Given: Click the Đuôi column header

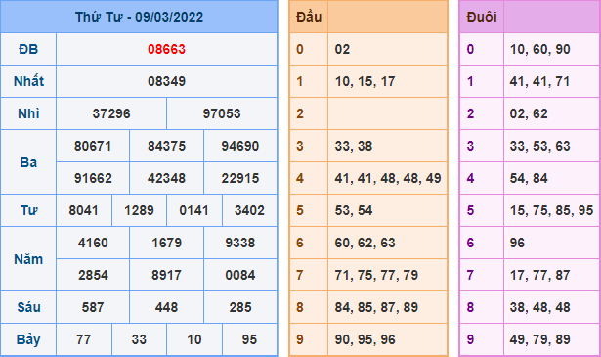Looking at the screenshot, I should [482, 17].
